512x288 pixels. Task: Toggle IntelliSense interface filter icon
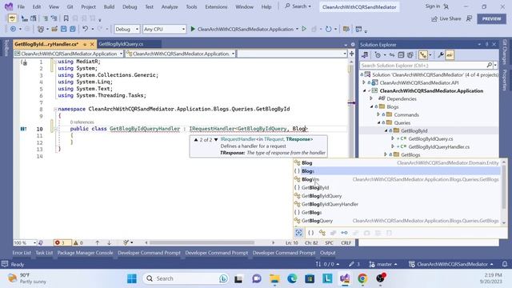coord(344,233)
